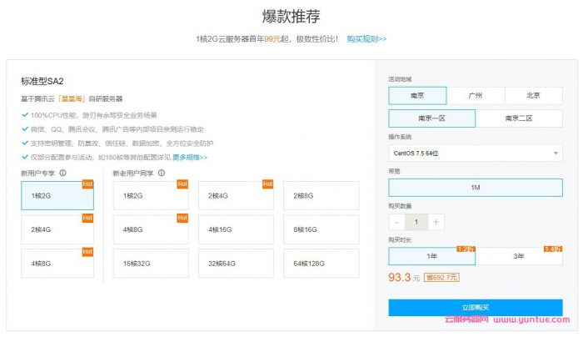Click info icon next to 新老用户同享
583x337 pixels.
pos(161,174)
